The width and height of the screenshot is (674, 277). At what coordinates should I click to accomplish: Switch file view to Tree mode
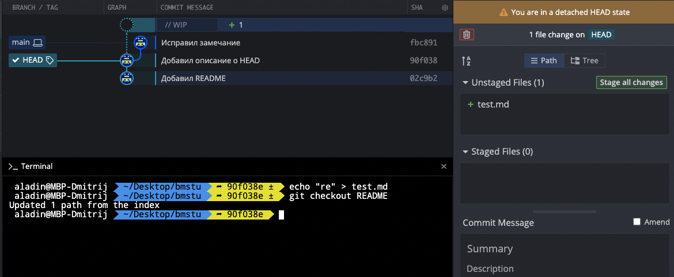click(585, 61)
